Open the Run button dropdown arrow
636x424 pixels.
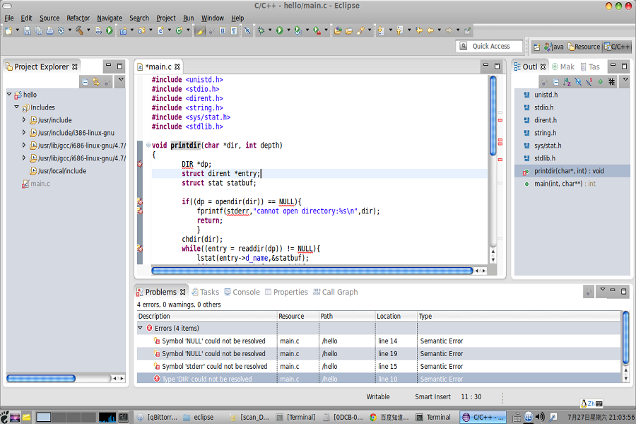point(288,30)
